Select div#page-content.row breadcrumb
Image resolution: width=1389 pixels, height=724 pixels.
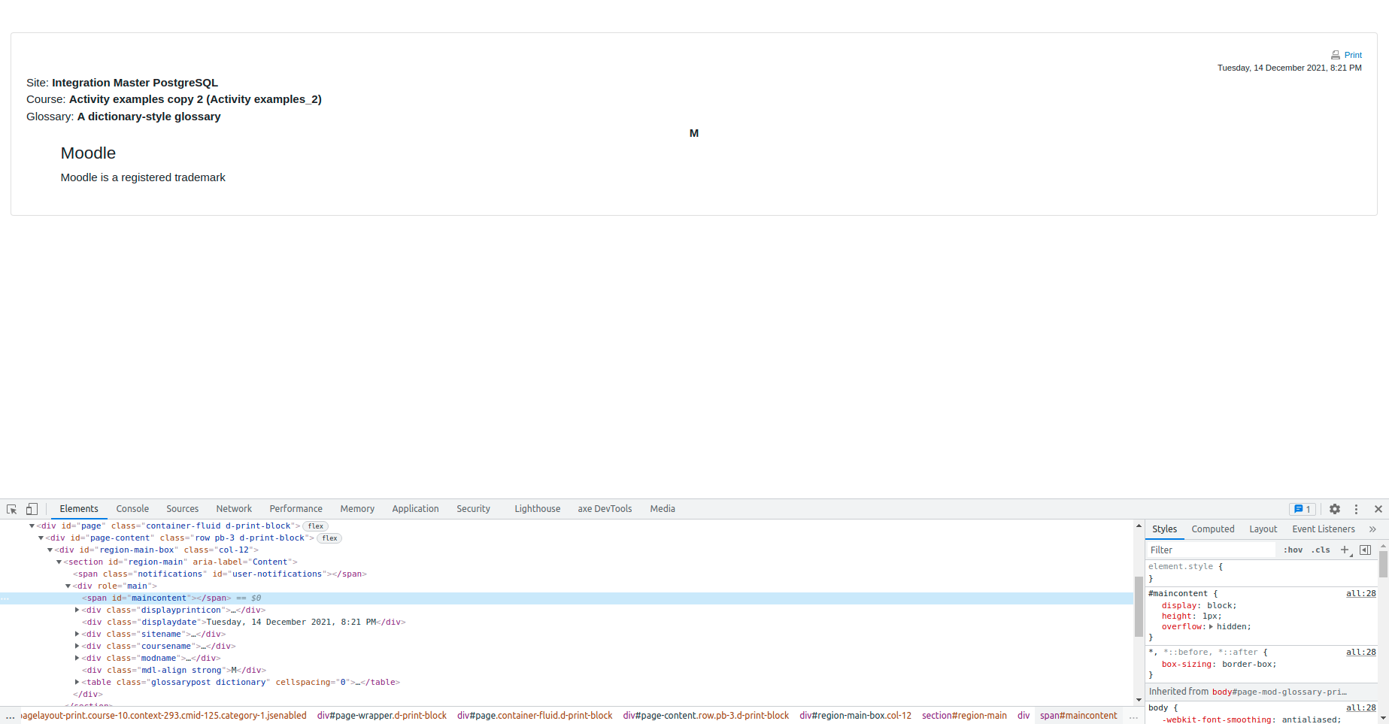[705, 716]
